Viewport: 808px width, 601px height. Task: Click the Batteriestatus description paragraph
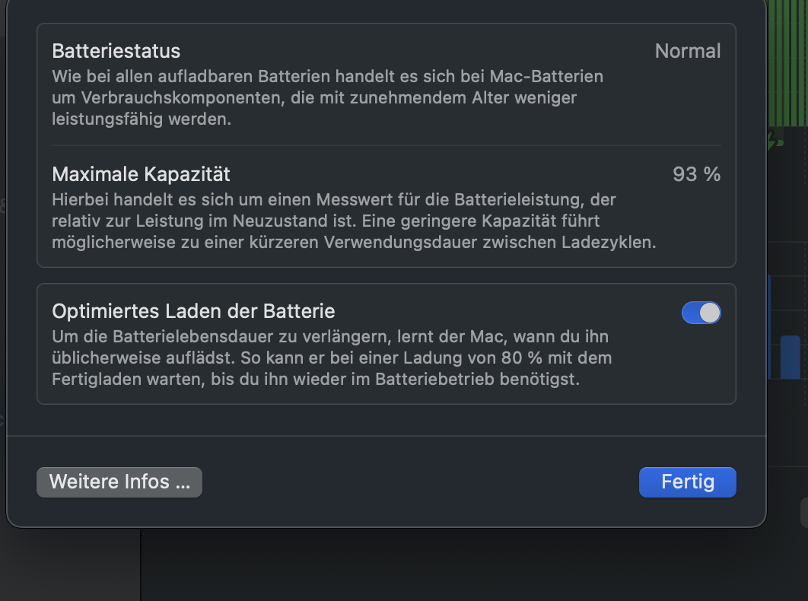327,98
